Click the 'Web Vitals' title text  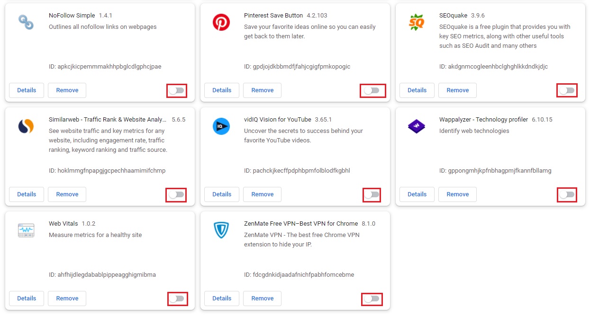[64, 224]
